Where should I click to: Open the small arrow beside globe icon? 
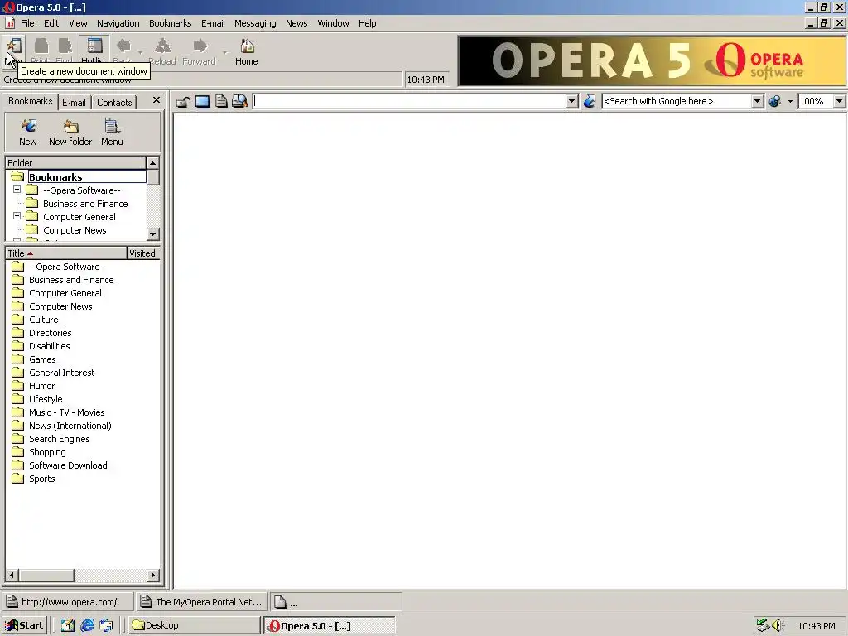[789, 101]
